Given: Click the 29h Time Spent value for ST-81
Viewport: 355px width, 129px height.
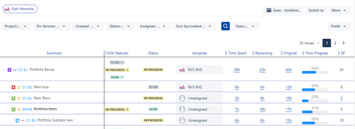Looking at the screenshot, I should 237,70.
